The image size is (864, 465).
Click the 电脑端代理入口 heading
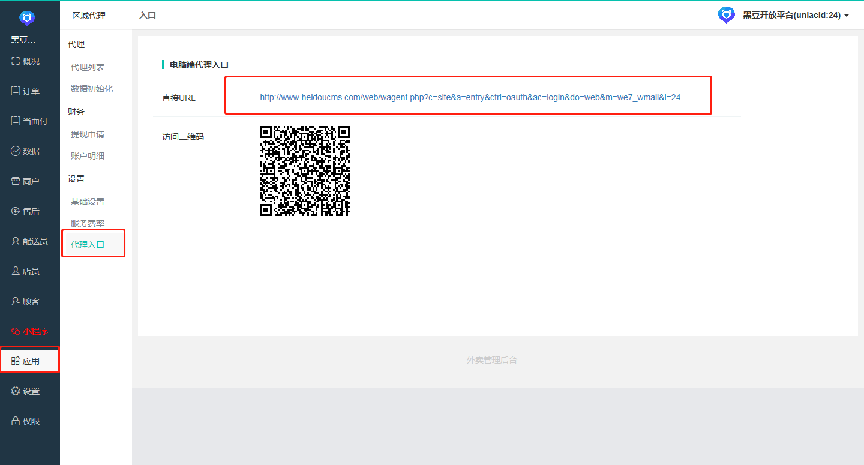click(199, 65)
